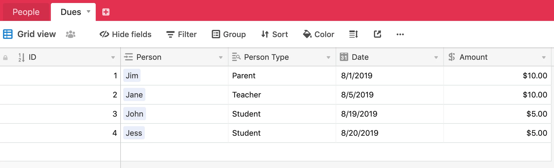
Task: Switch to the People table tab
Action: [26, 12]
